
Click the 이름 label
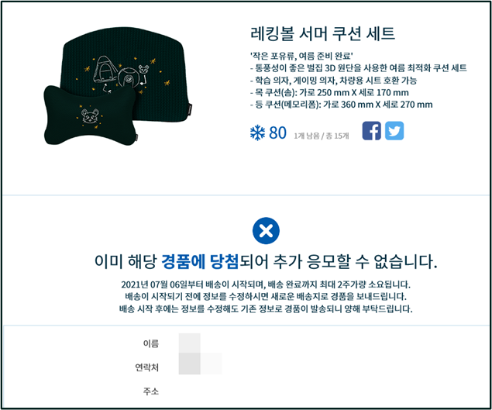(151, 343)
